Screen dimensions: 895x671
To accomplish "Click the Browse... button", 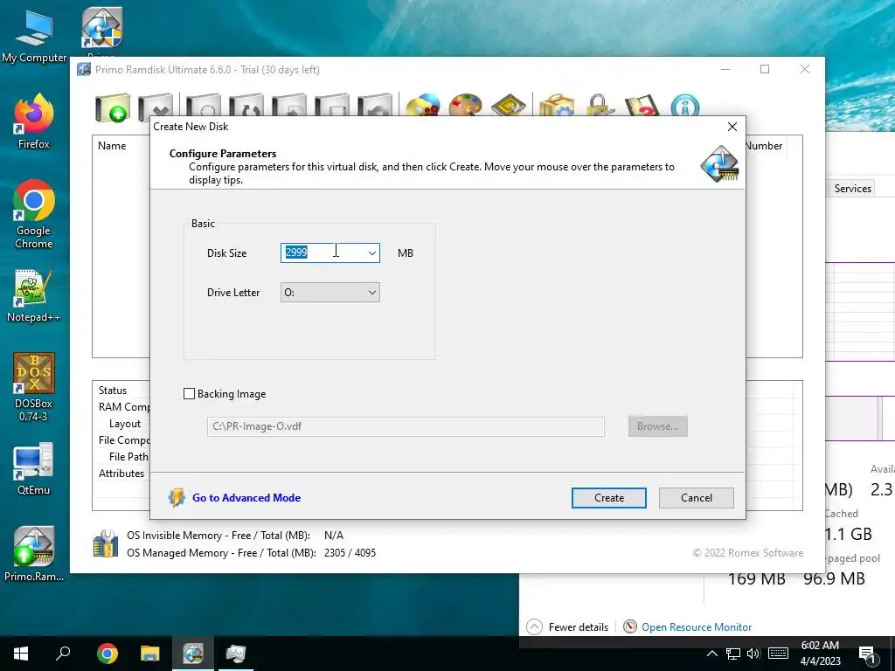I will tap(657, 426).
